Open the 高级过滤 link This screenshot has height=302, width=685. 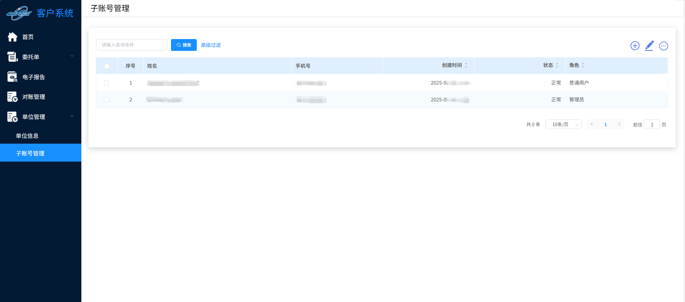click(x=211, y=45)
